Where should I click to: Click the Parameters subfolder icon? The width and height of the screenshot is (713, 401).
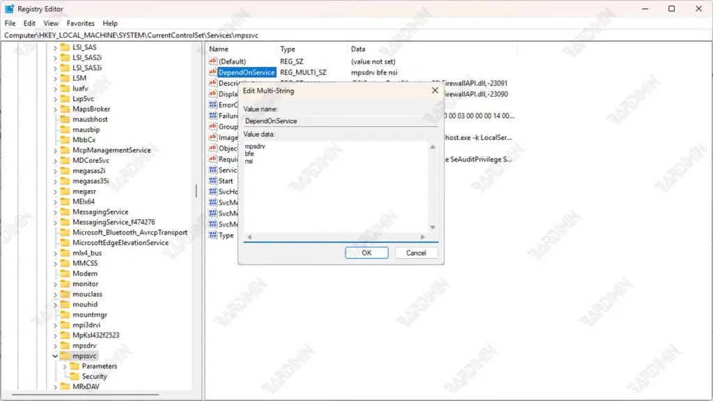[x=75, y=366]
